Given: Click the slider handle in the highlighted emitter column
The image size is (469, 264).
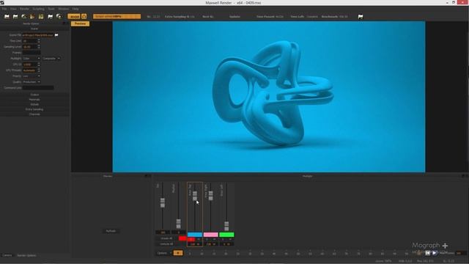Looking at the screenshot, I should pos(195,196).
